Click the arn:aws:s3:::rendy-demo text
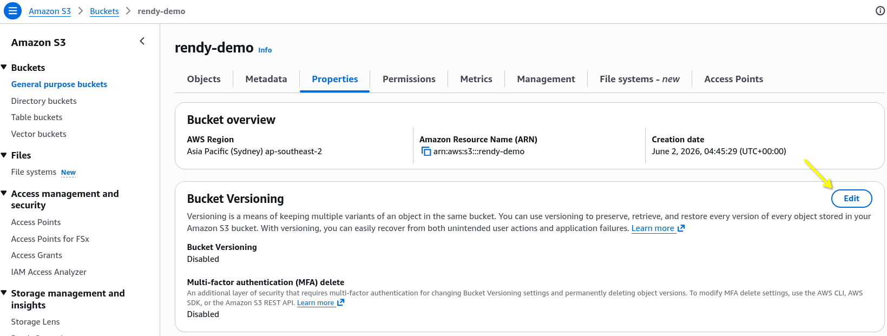This screenshot has width=887, height=336. [x=479, y=151]
